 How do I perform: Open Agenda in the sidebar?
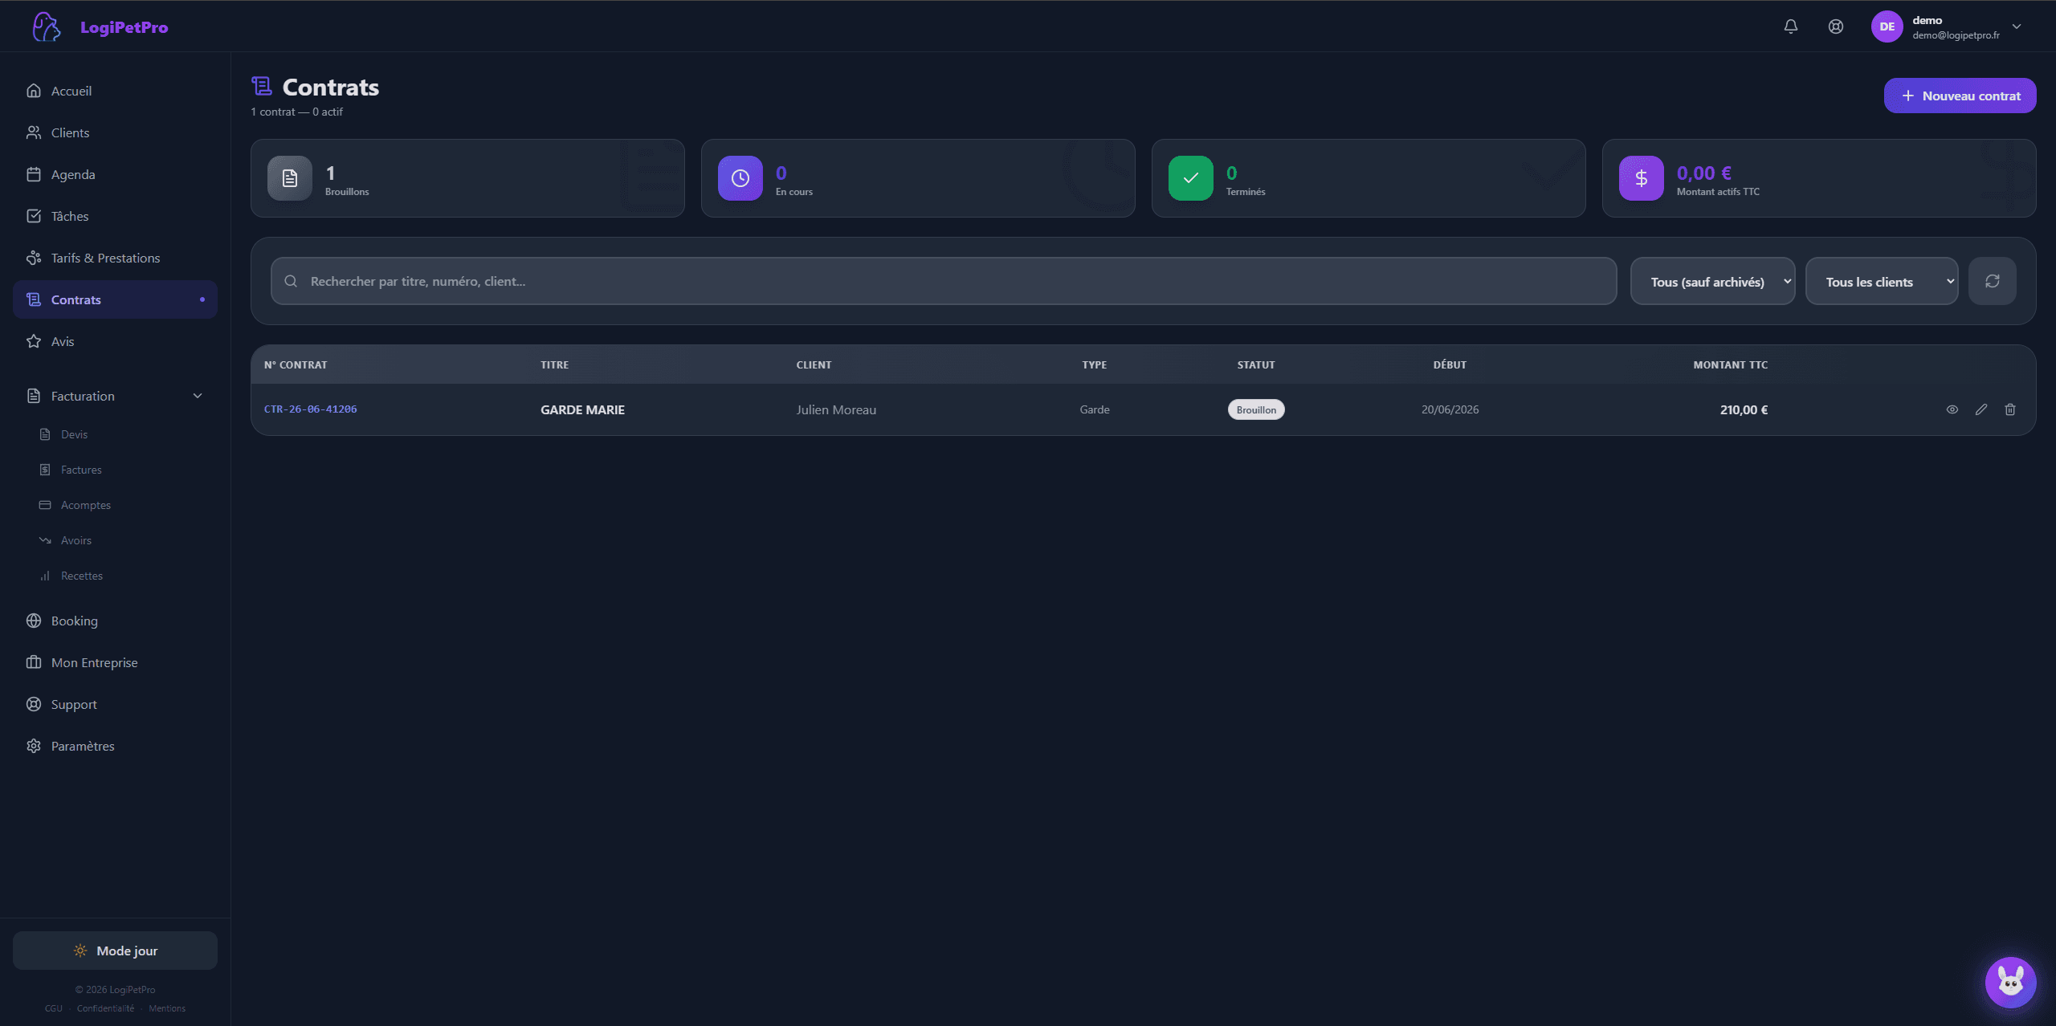coord(115,174)
